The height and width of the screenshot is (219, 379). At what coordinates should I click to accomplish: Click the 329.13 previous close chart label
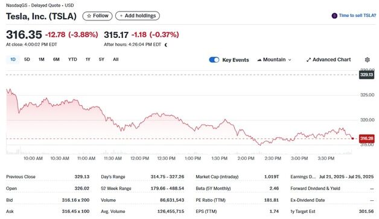click(366, 75)
